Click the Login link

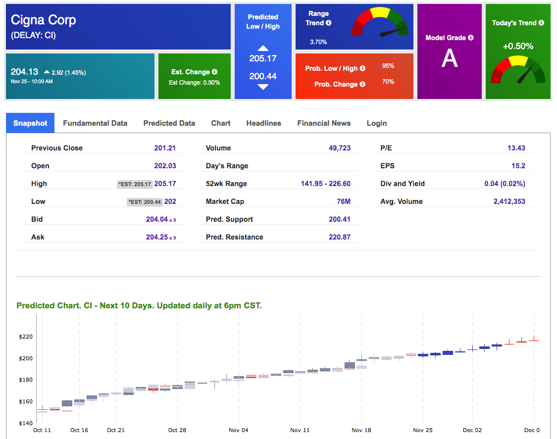[377, 123]
